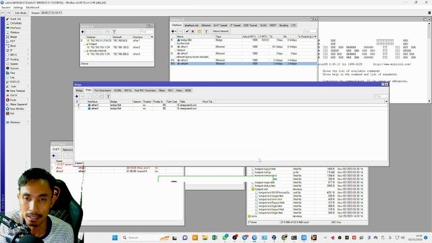This screenshot has height=243, width=432.
Task: Open column dropdown in Bridge Ports header
Action: pos(386,101)
